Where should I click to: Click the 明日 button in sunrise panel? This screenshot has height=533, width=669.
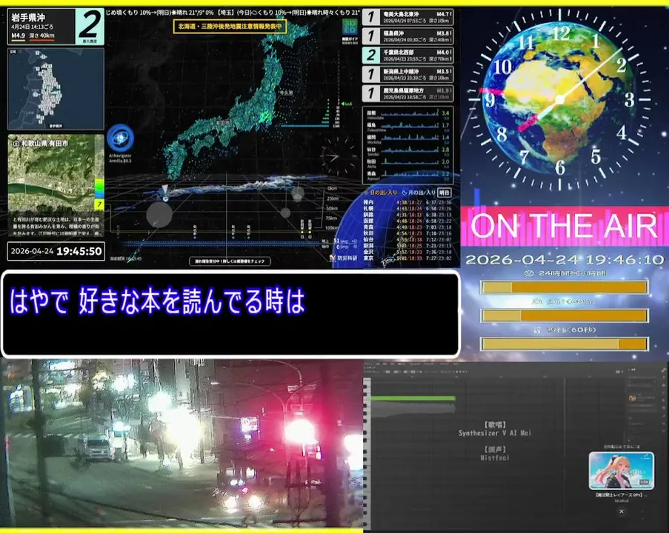(445, 192)
